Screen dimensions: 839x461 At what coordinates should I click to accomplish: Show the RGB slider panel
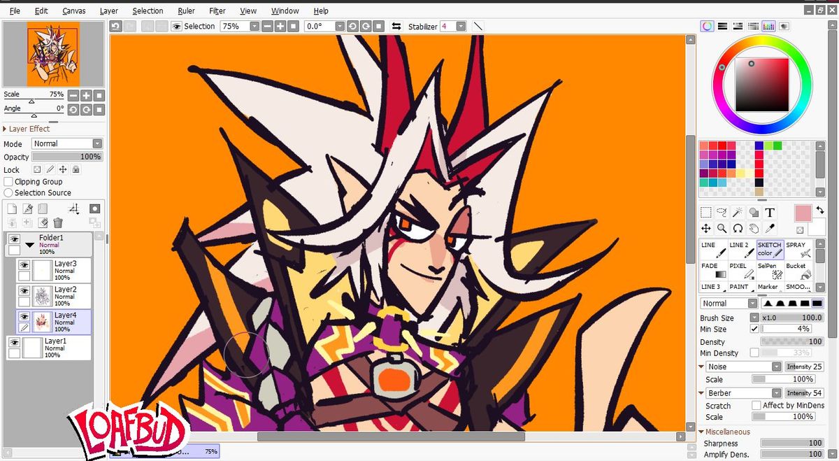point(723,26)
